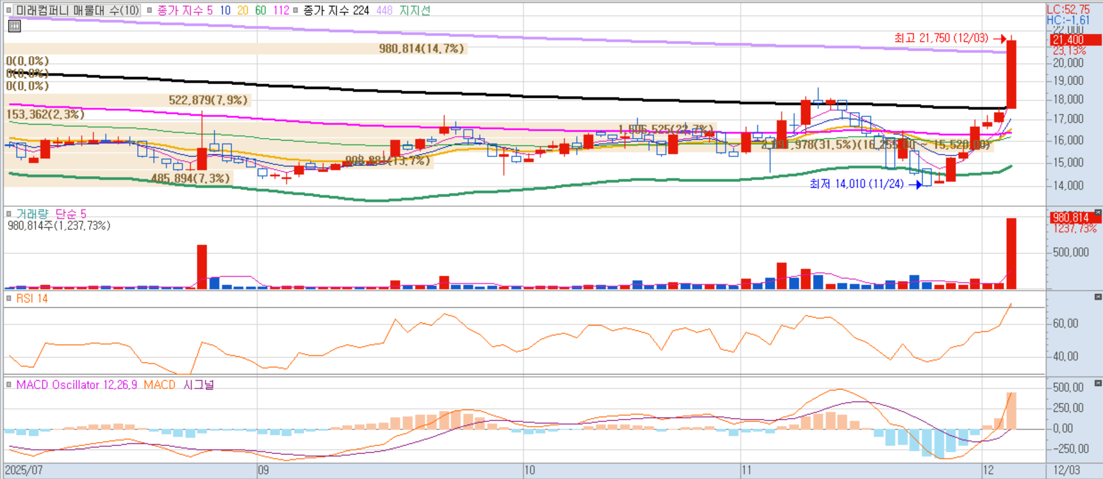Click the 10 month marker on time axis
This screenshot has height=479, width=1103.
530,470
